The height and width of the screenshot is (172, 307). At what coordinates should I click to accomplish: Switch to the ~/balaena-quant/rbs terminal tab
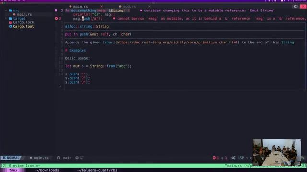[97, 170]
